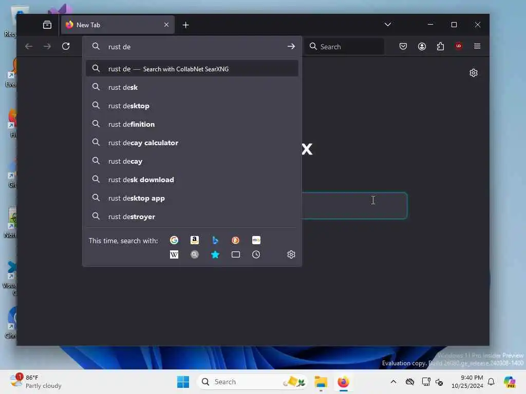Click the Firefox taskbar icon
This screenshot has width=526, height=394.
(x=343, y=382)
